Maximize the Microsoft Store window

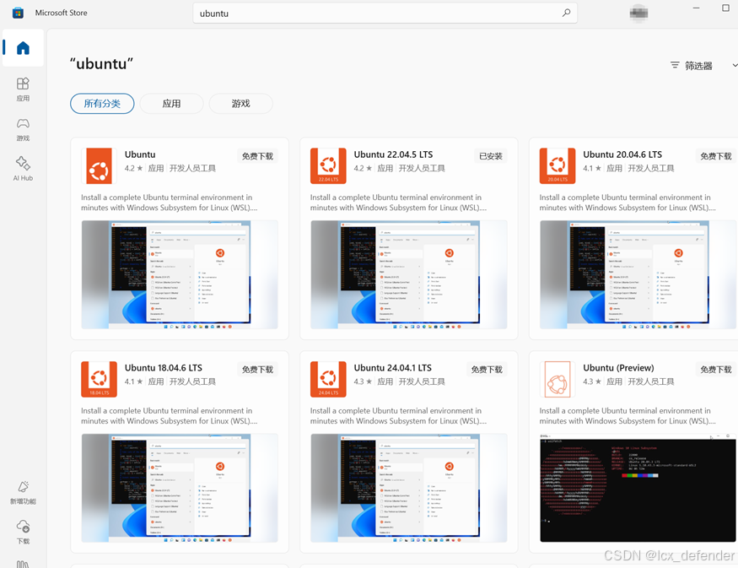725,8
